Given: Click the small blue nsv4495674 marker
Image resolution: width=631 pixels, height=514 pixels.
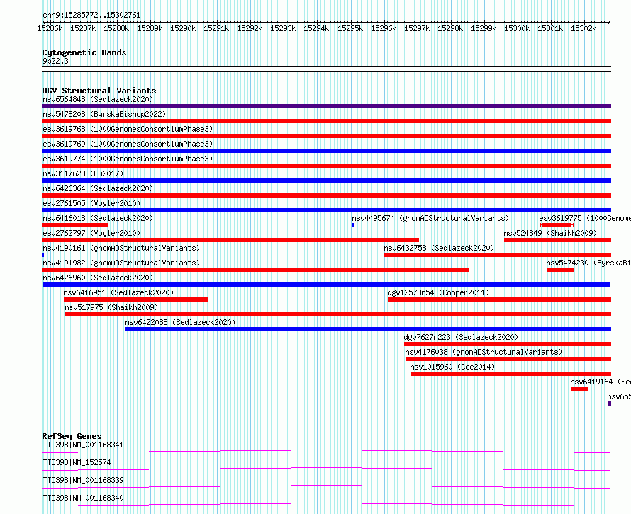Looking at the screenshot, I should 353,225.
